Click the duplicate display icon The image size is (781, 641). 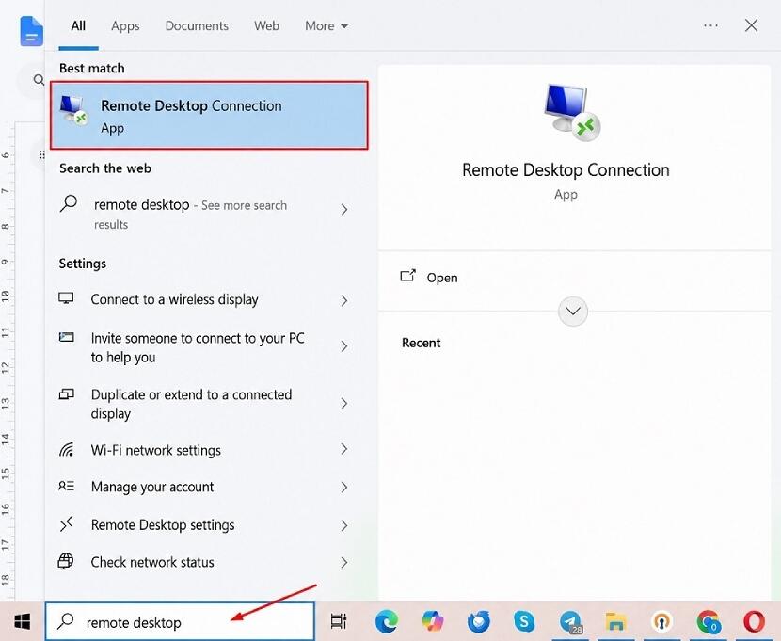(x=66, y=394)
